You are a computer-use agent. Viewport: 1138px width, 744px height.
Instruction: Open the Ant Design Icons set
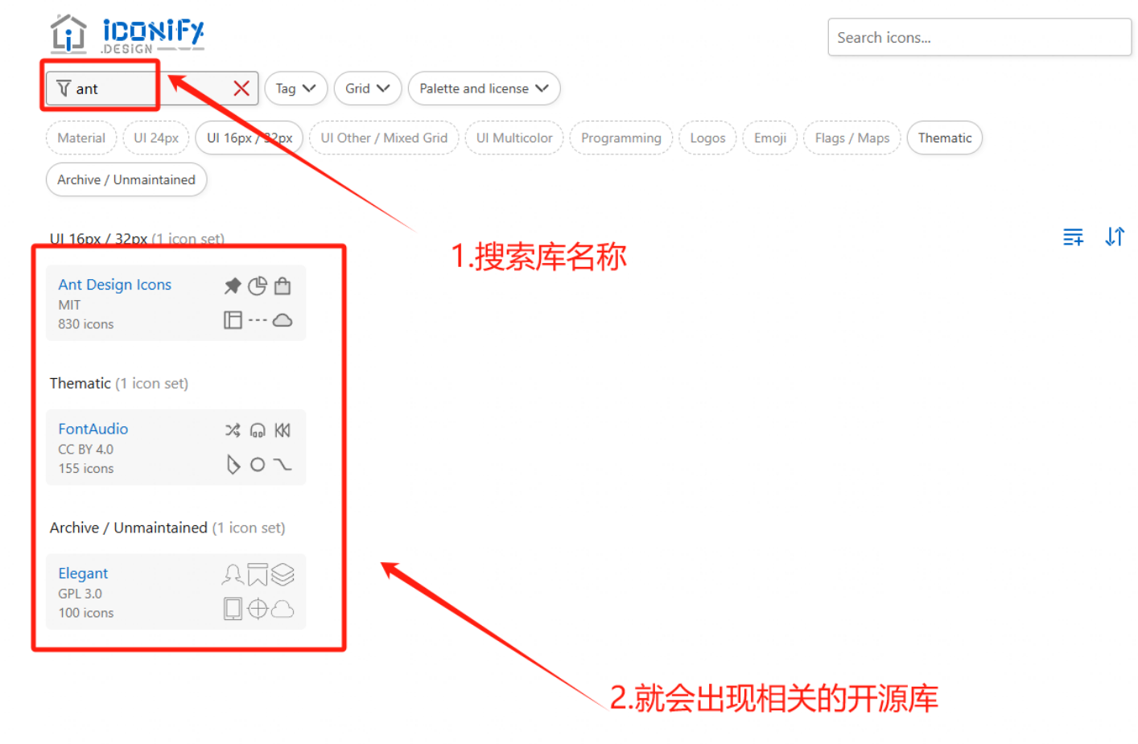pos(114,285)
